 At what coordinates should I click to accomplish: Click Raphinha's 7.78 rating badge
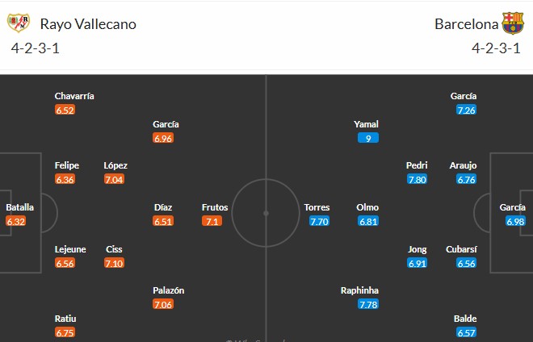pyautogui.click(x=368, y=304)
